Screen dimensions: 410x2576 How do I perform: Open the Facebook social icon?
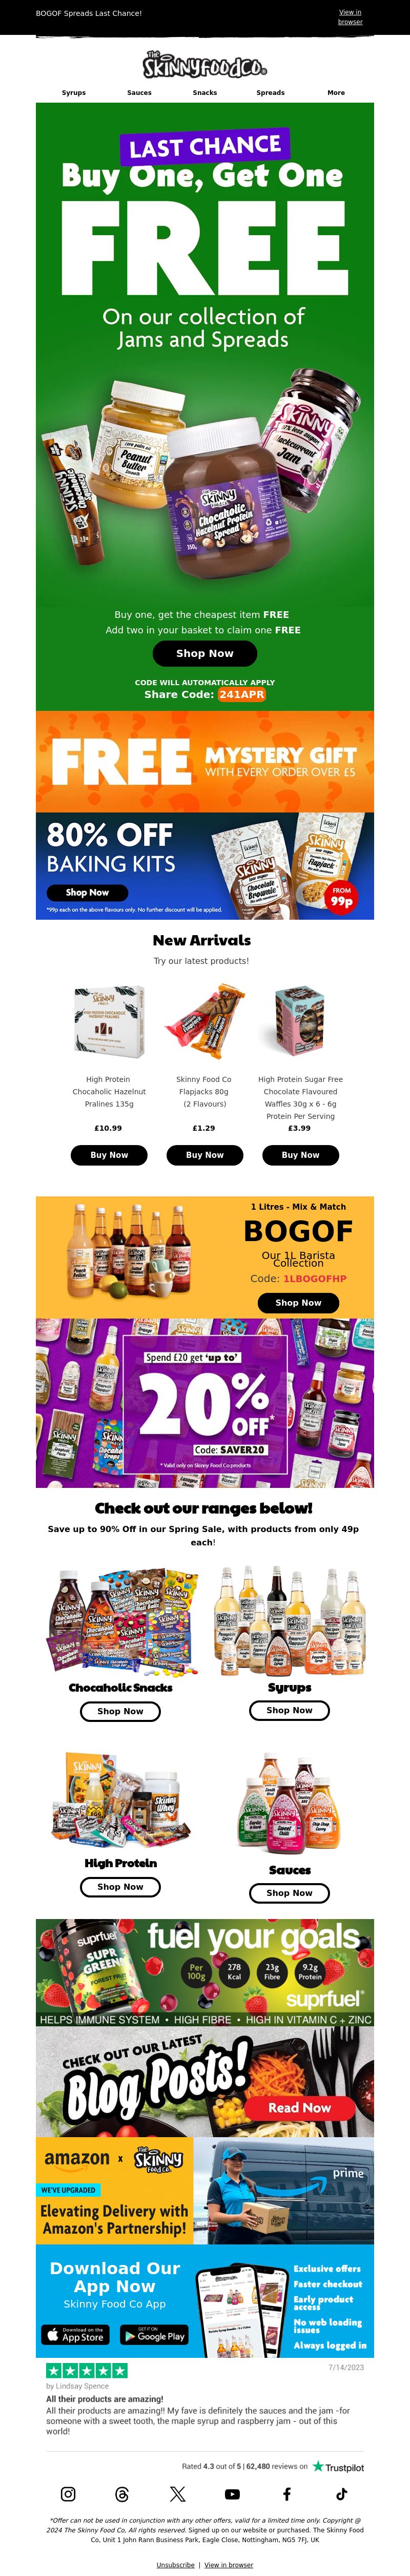[x=286, y=2494]
